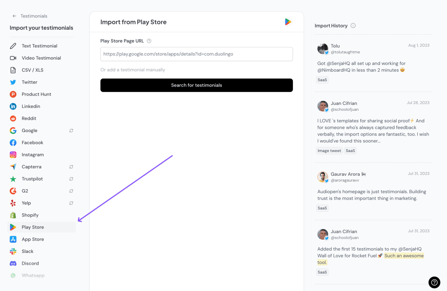Click the Discord logo icon
Viewport: 447px width, 291px height.
(x=13, y=263)
